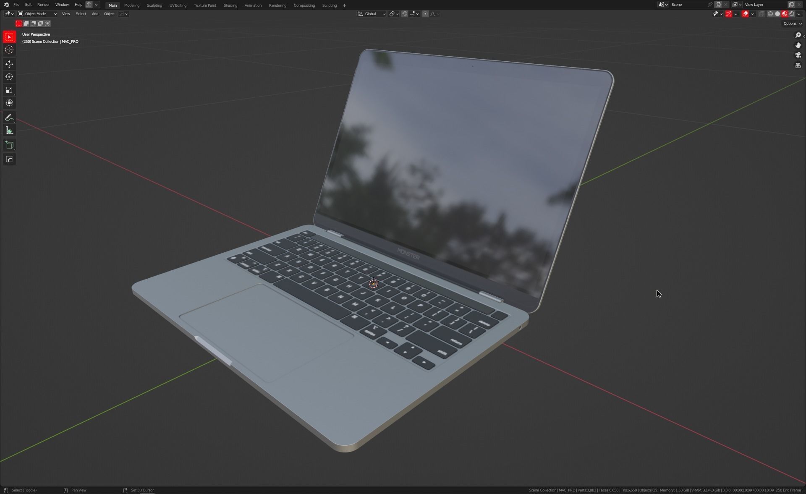The image size is (806, 494).
Task: Toggle viewport gizmos display
Action: 729,14
